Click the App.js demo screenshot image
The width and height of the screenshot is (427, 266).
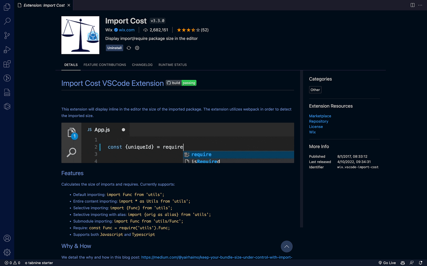click(178, 143)
